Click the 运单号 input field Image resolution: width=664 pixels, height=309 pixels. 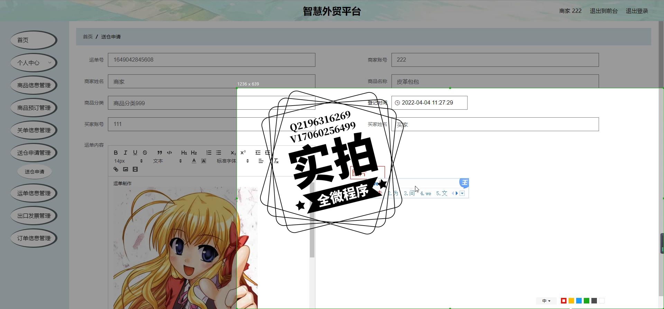click(x=212, y=60)
